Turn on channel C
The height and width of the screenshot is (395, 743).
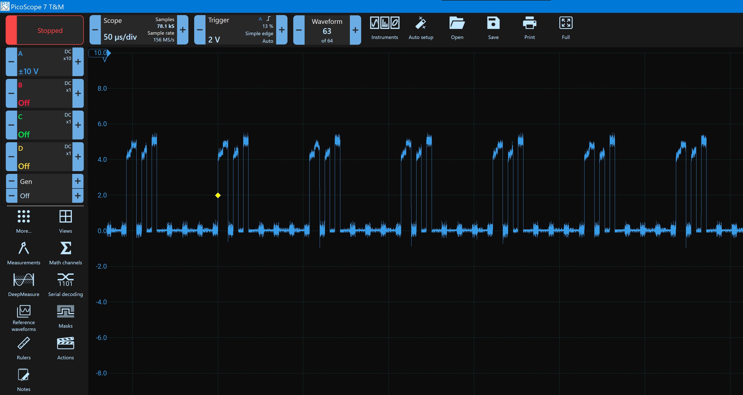pyautogui.click(x=45, y=125)
